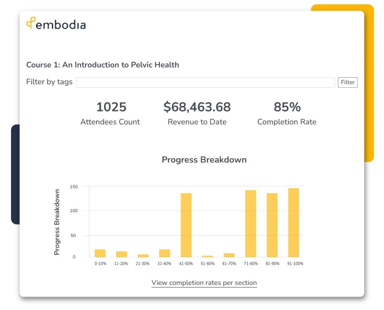Select the small 51-60% bar
This screenshot has width=384, height=310.
pos(207,256)
